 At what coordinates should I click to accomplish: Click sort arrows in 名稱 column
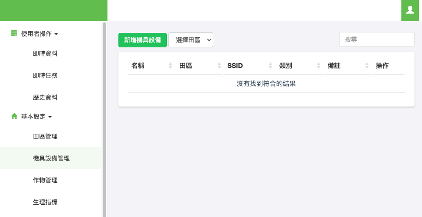click(x=170, y=66)
